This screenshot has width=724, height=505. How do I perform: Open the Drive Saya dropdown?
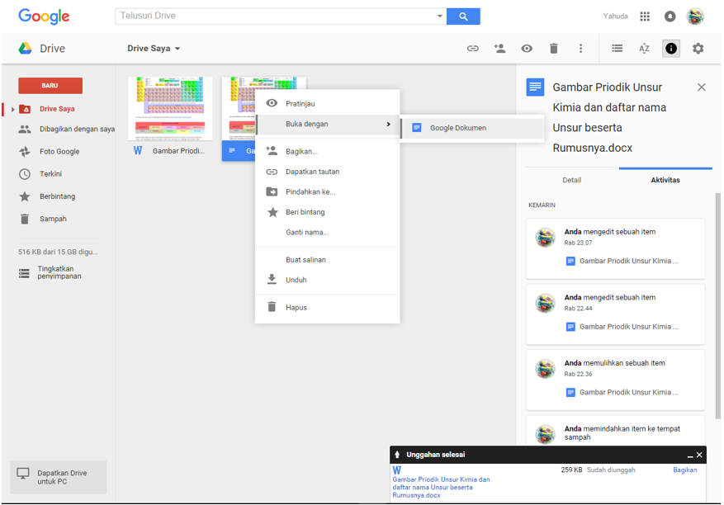[x=154, y=48]
